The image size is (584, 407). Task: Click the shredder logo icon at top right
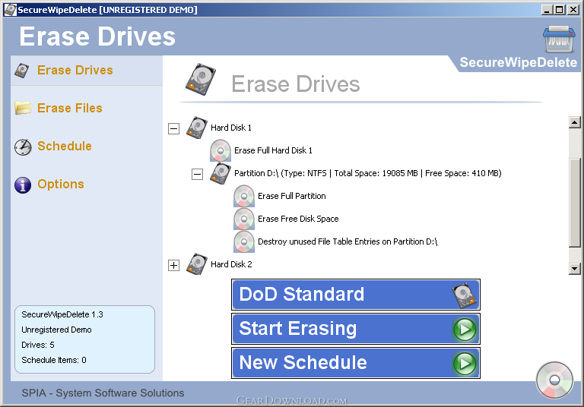pos(559,39)
